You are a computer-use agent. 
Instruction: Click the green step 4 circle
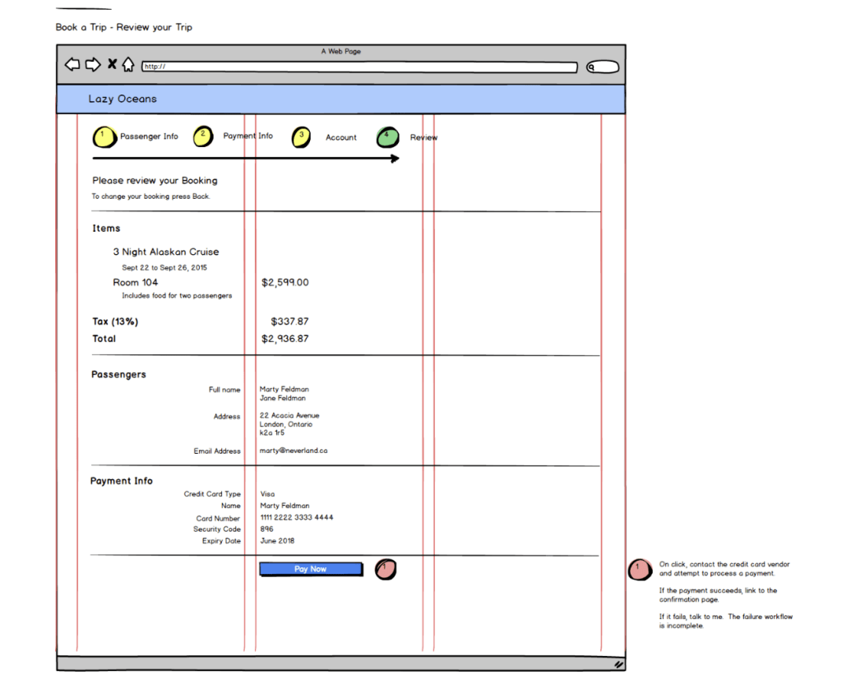tap(387, 137)
